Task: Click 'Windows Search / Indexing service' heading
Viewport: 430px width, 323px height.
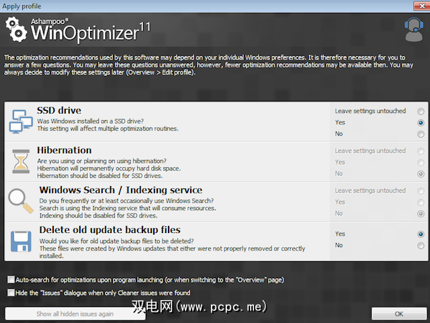Action: [x=121, y=190]
